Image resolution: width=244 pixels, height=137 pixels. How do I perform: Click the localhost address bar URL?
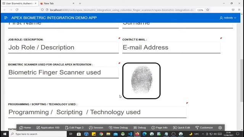(121, 10)
